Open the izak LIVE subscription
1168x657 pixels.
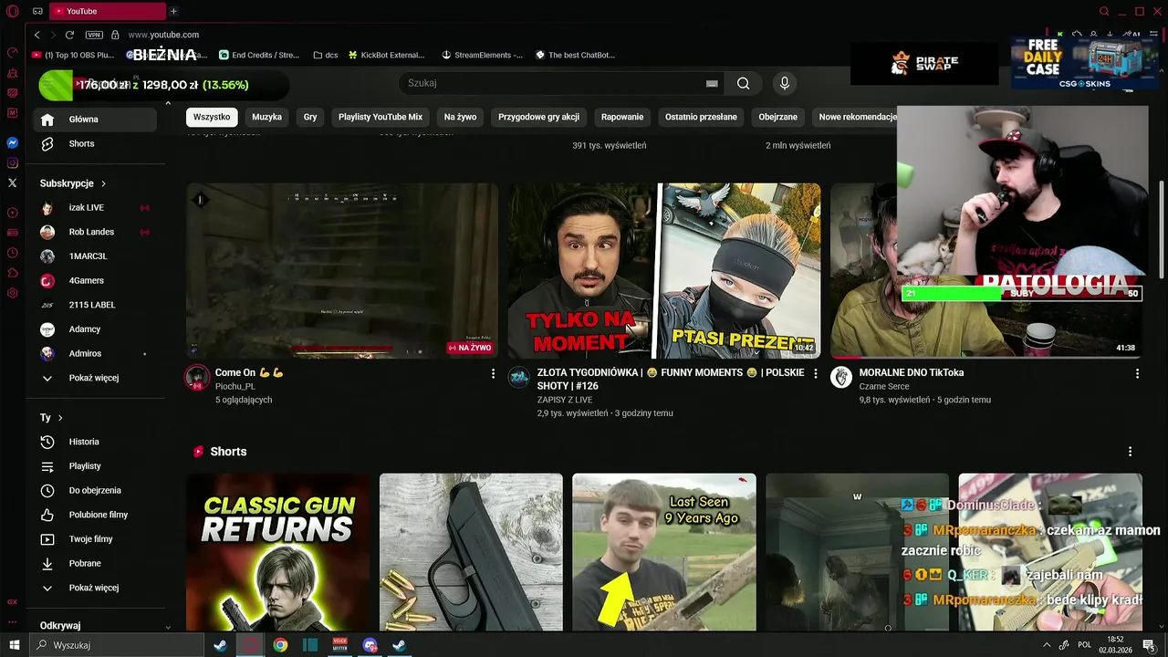(x=95, y=208)
